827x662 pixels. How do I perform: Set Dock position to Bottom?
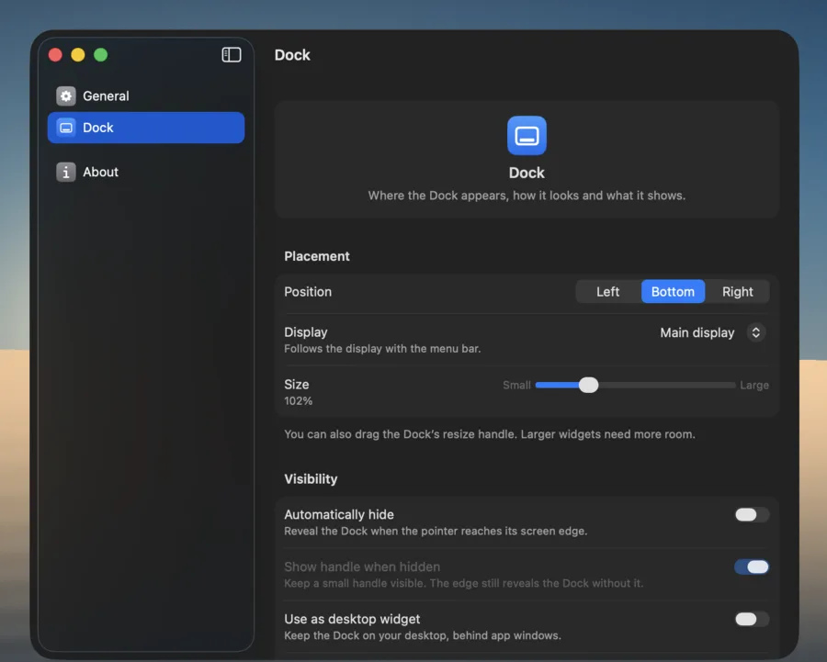tap(673, 291)
